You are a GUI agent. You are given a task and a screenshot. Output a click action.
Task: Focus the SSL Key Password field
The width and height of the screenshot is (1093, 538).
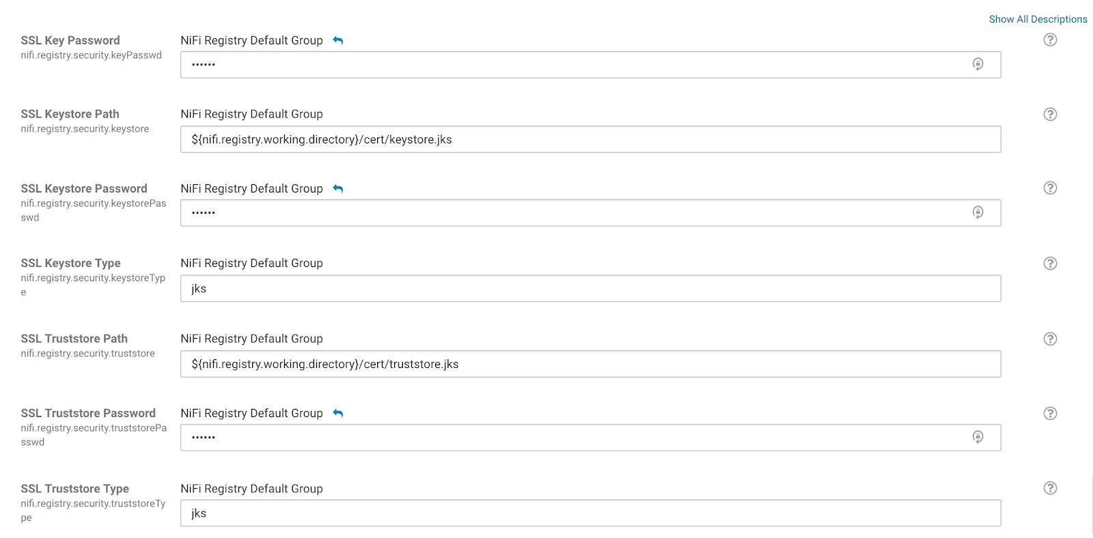click(574, 65)
